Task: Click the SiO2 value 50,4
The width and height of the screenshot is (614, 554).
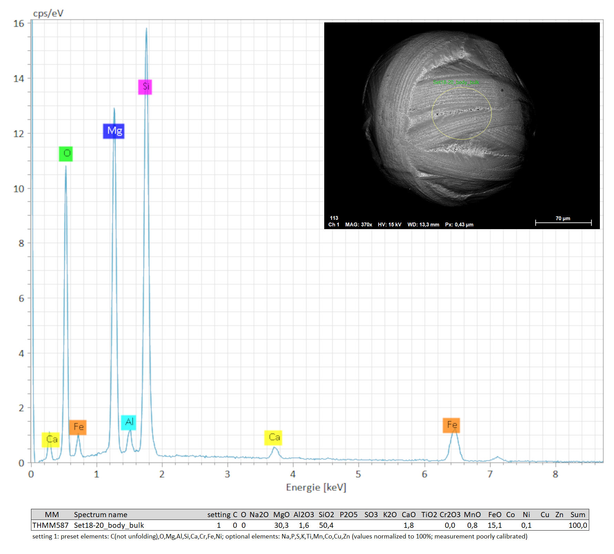Action: (x=326, y=525)
